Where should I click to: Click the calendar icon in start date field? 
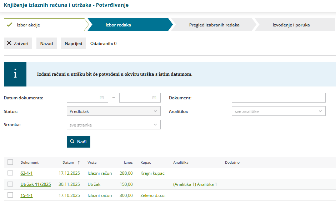coord(102,98)
